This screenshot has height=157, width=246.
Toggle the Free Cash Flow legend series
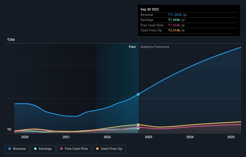[74, 149]
